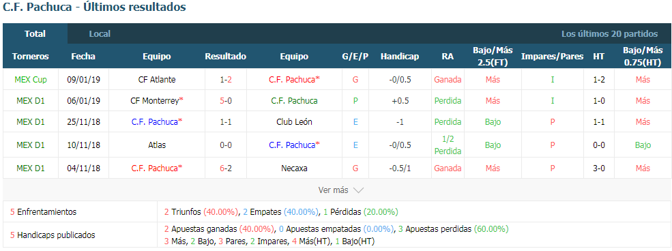Viewport: 672px width, 251px height.
Task: Click C.F. Pachuca in the 09/01/19 row
Action: pos(295,79)
